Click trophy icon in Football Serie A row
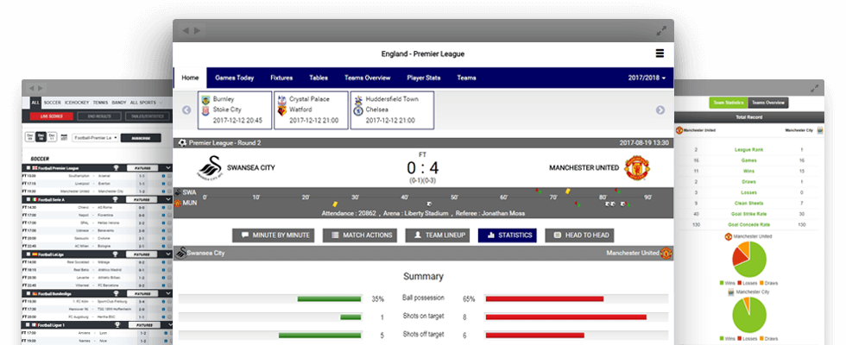 point(116,199)
